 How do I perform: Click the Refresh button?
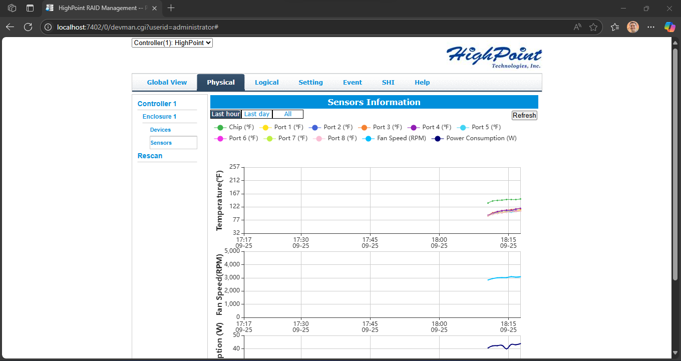click(x=524, y=115)
